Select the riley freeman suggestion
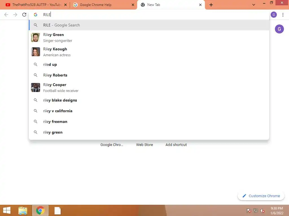The image size is (289, 216). [149, 121]
